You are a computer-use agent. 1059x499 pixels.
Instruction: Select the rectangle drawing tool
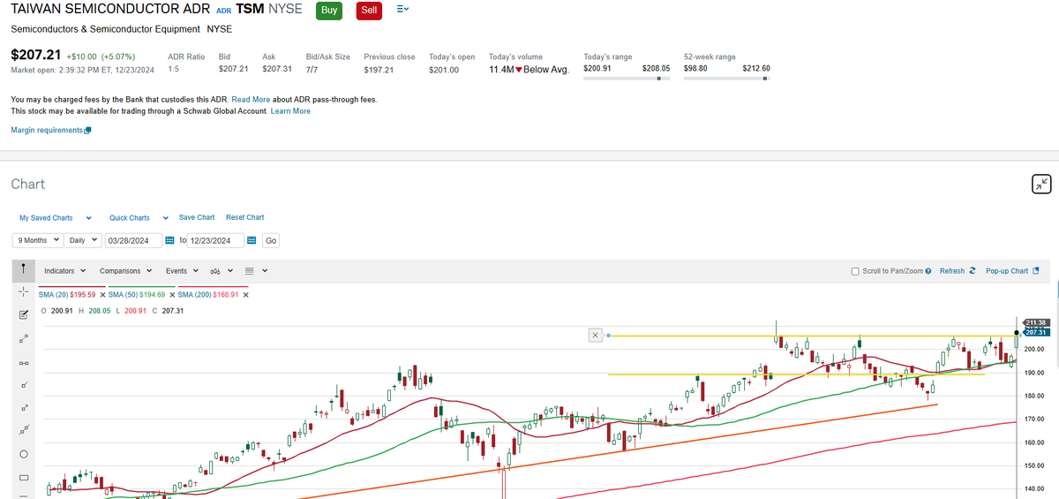[x=23, y=478]
